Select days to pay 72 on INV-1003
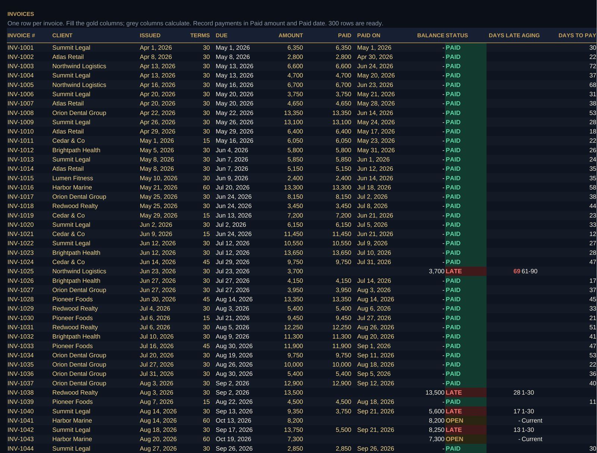Viewport: 597px width, 453px height. point(593,66)
